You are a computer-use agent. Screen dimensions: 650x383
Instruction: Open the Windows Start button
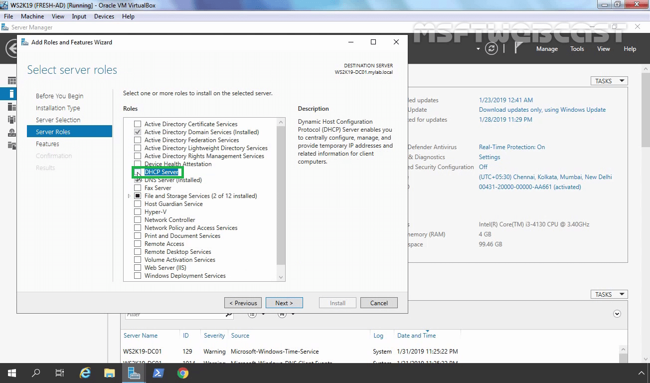click(x=12, y=373)
